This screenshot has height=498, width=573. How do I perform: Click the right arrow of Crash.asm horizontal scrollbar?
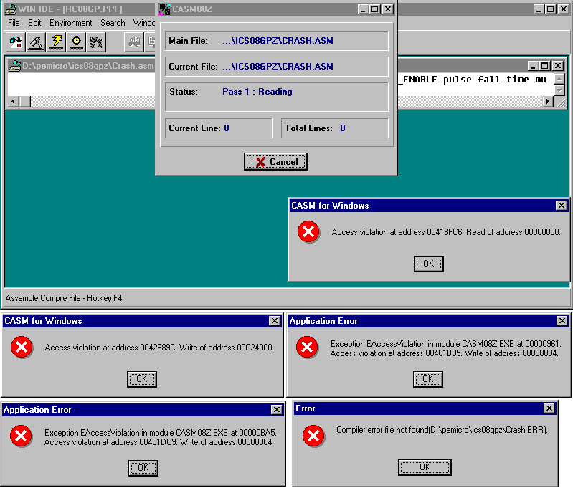point(548,102)
